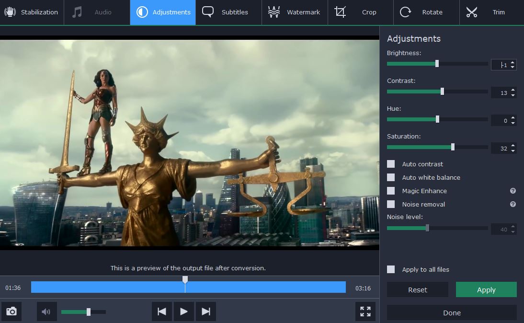
Task: Show help for Magic Enhance
Action: [513, 191]
